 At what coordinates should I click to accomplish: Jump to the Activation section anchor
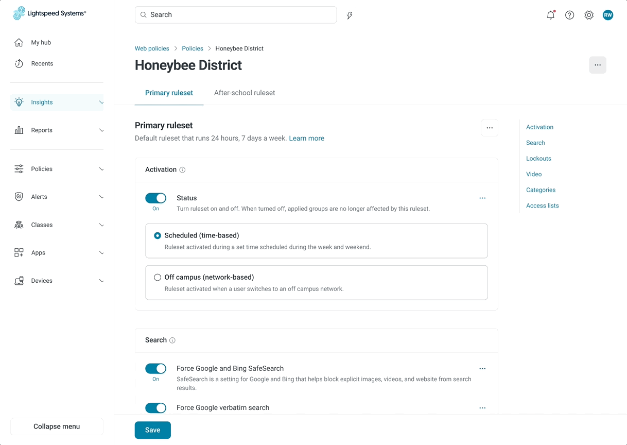pos(539,127)
